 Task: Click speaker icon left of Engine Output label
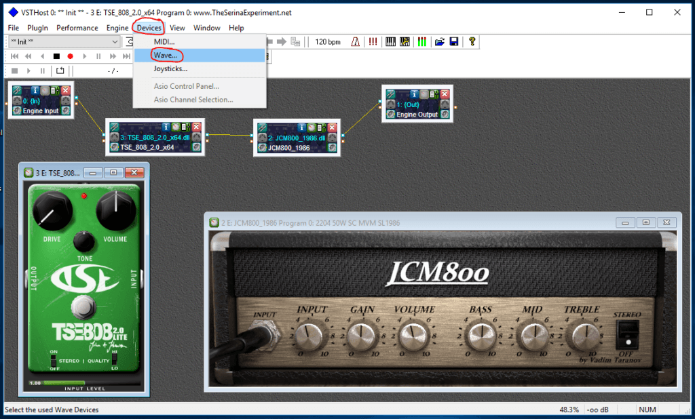click(x=390, y=115)
